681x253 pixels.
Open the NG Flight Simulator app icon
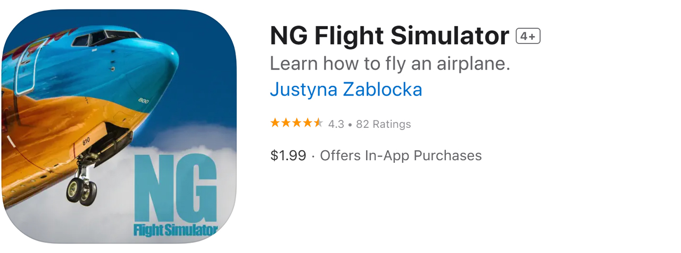pyautogui.click(x=119, y=126)
